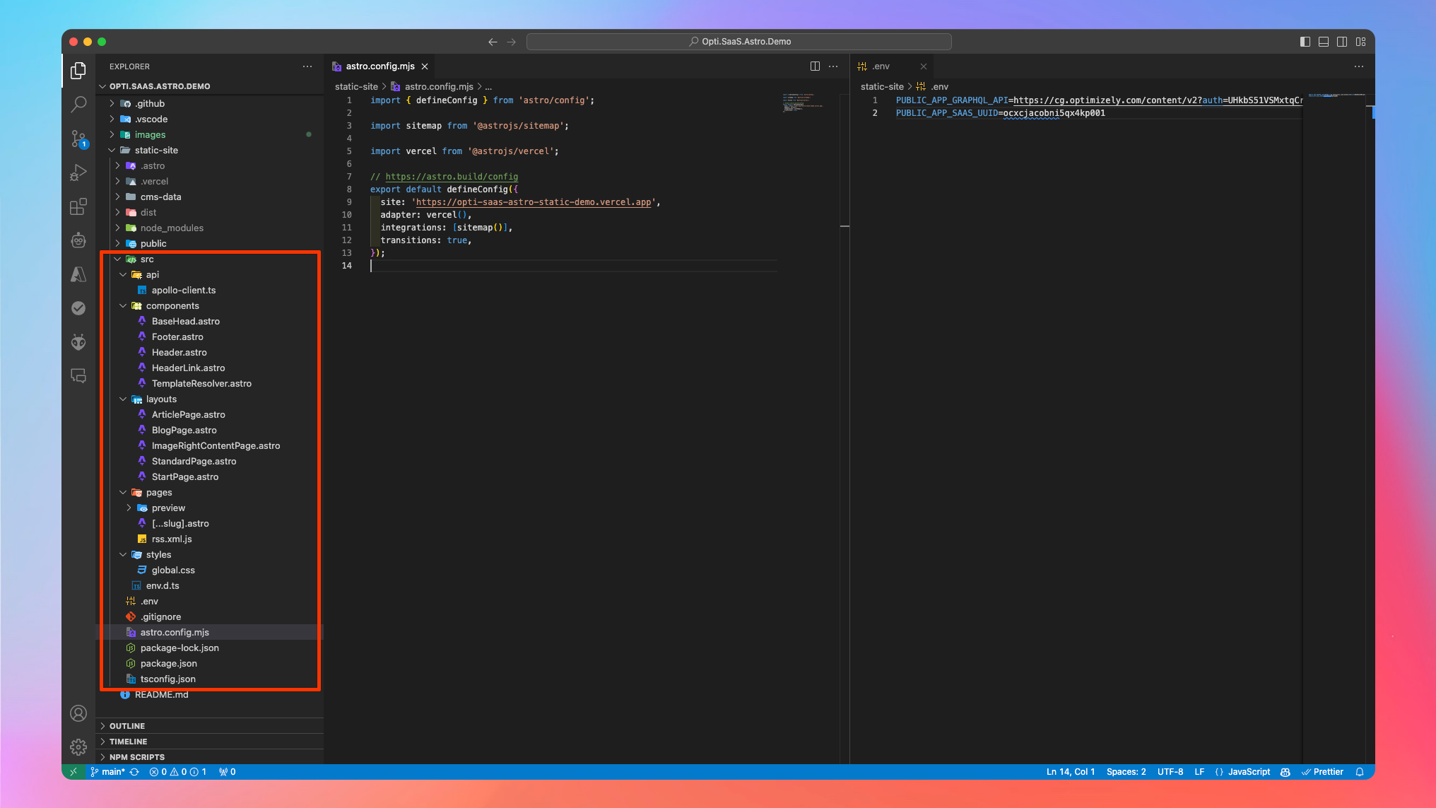Open notifications bell in status bar
Viewport: 1436px width, 808px height.
pos(1359,772)
